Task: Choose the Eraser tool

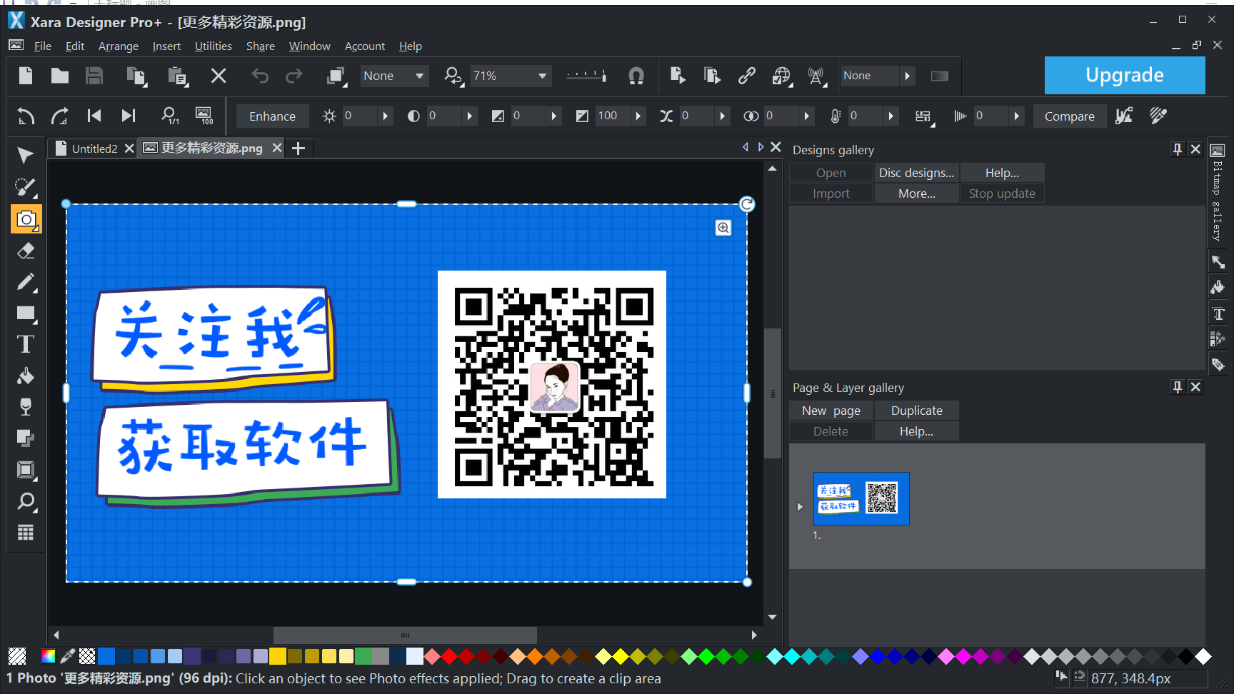Action: coord(26,251)
